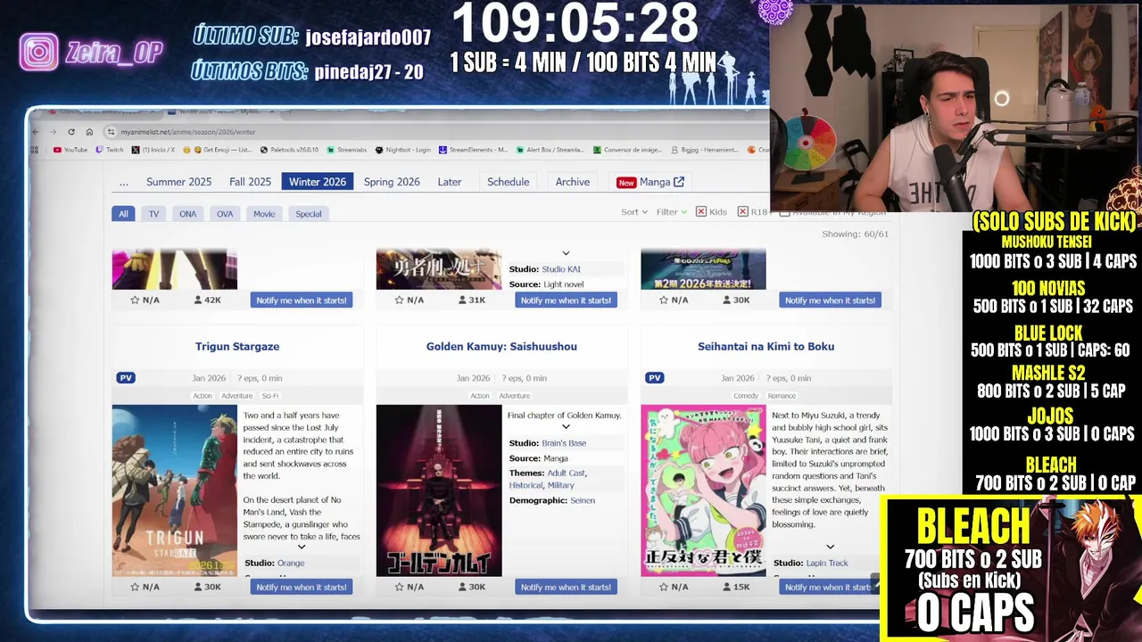Open the Seihantai na Kimi to Boku title link
The image size is (1142, 642).
[x=766, y=346]
